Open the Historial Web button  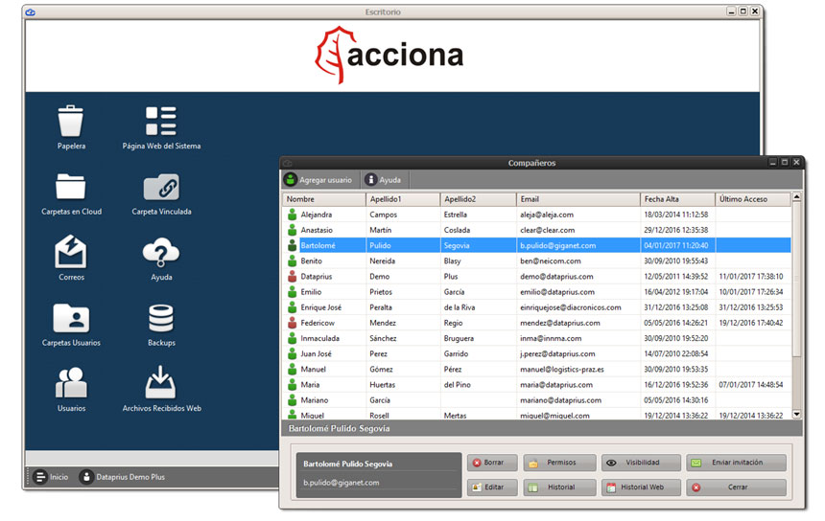click(x=641, y=487)
